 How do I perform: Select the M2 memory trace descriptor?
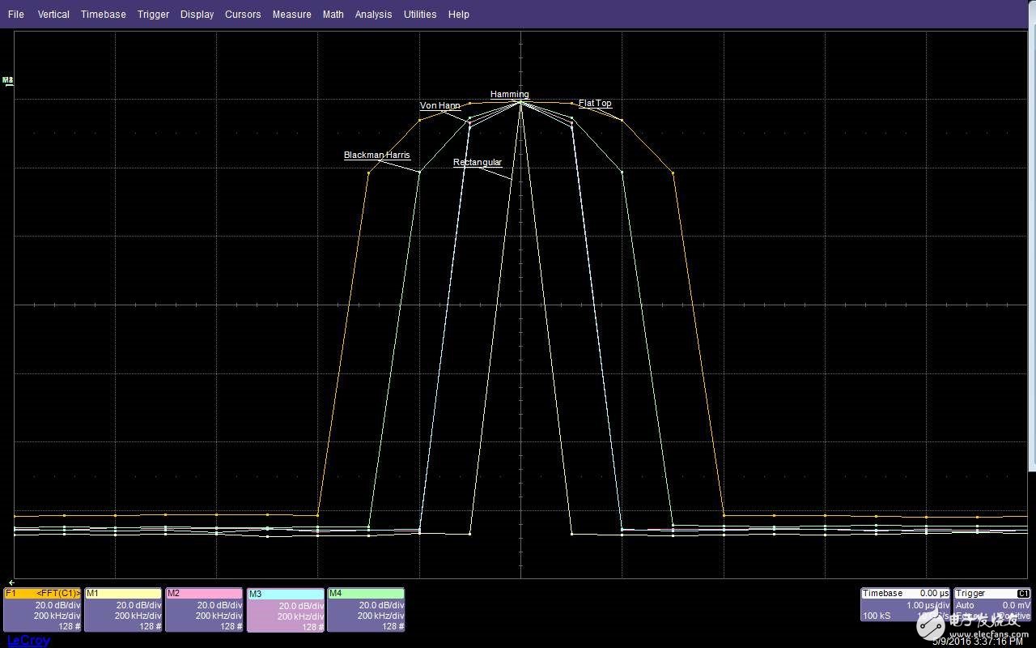tap(204, 610)
